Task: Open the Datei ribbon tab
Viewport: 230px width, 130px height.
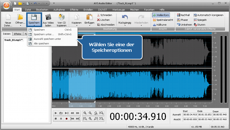Action: [x=28, y=10]
